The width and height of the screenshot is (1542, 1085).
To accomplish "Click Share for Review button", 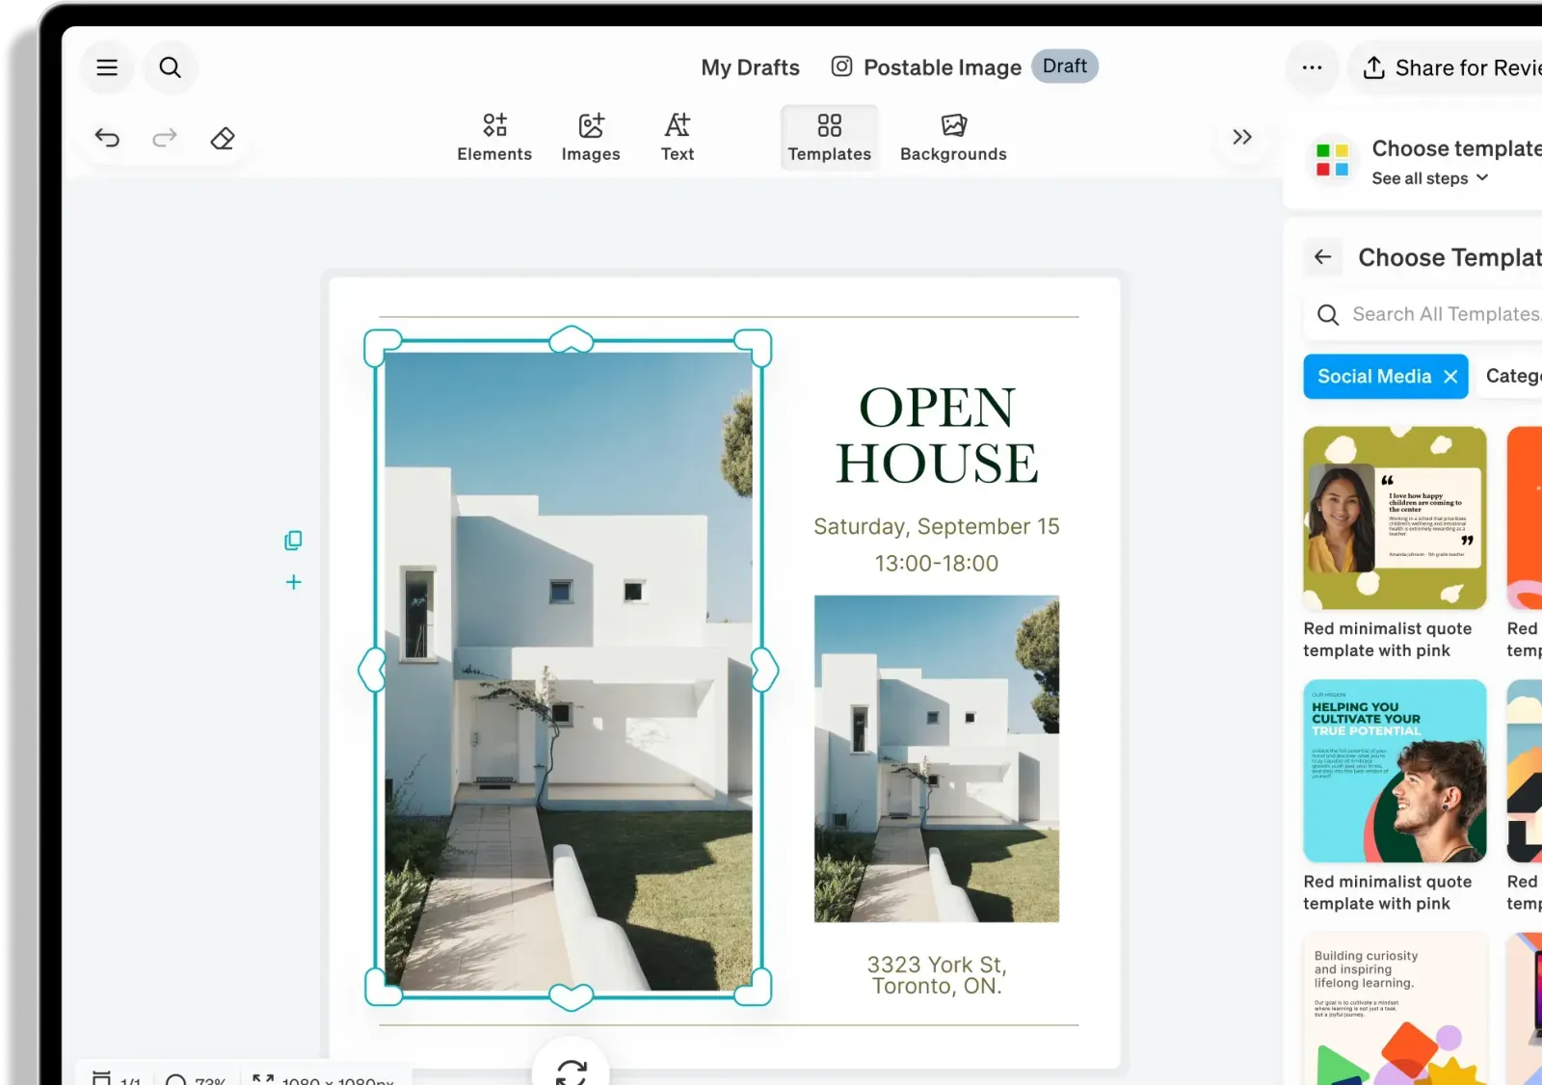I will tap(1450, 67).
